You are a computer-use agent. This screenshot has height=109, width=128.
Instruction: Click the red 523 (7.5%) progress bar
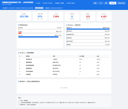(40, 33)
